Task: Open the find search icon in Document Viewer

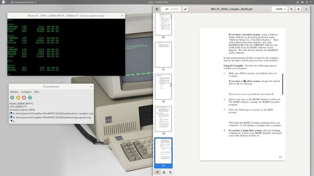Action: tap(291, 9)
